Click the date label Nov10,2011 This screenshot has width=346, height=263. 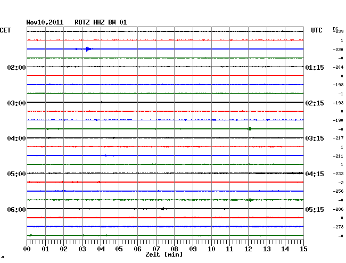click(45, 22)
